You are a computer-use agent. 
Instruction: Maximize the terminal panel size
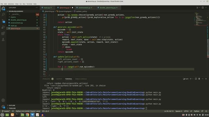[202, 79]
